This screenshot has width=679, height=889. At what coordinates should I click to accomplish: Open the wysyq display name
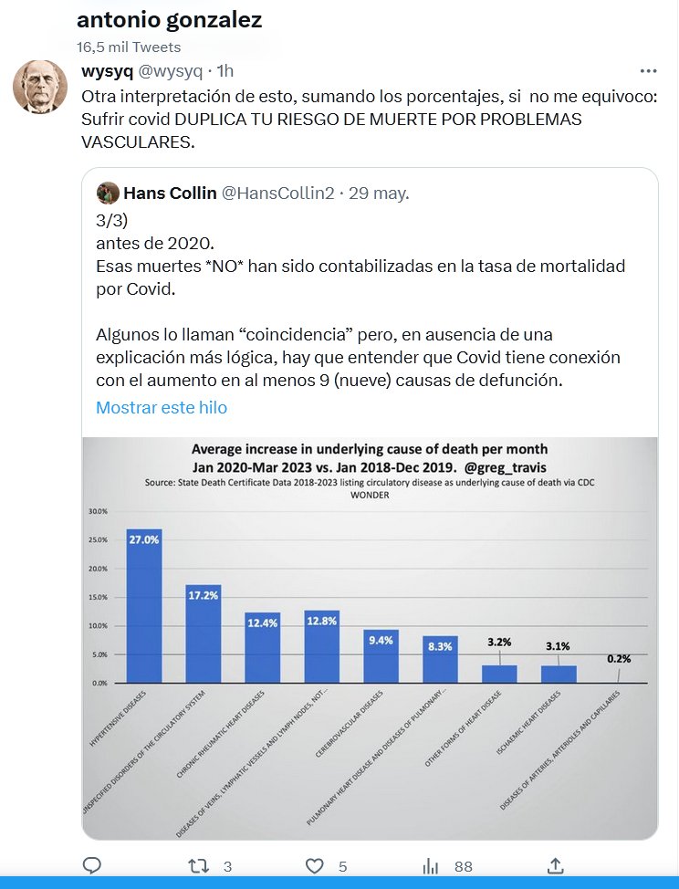point(107,71)
